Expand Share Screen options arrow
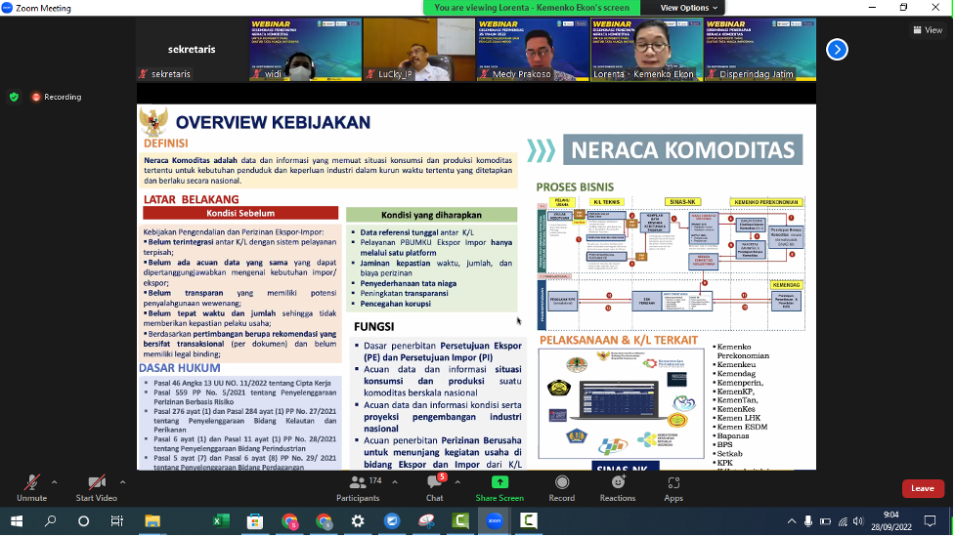The width and height of the screenshot is (955, 537). (x=533, y=481)
